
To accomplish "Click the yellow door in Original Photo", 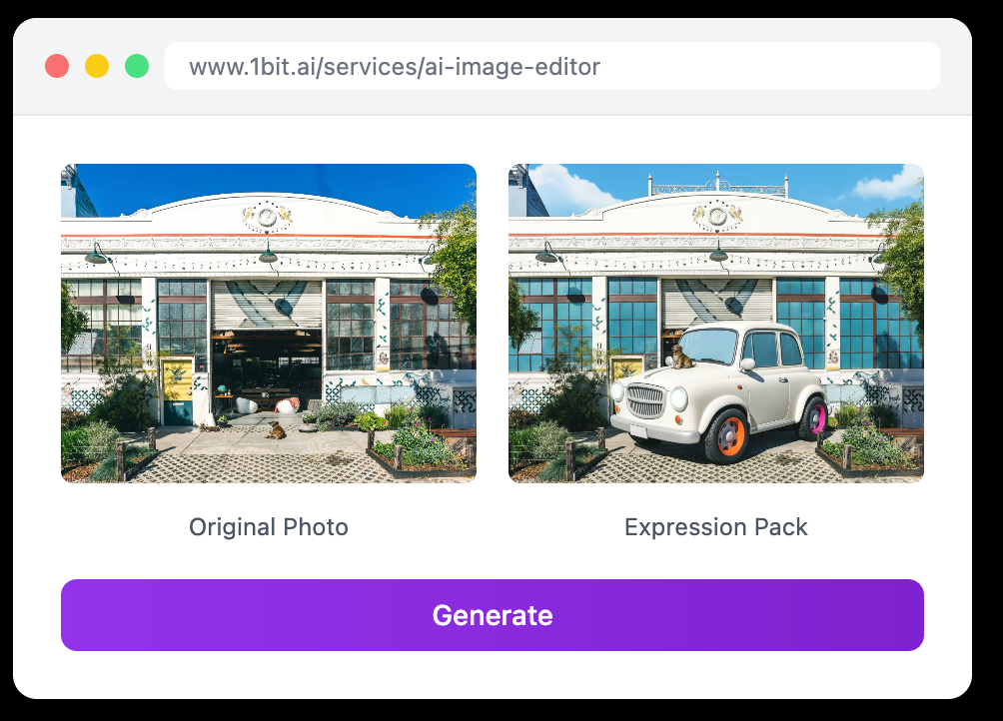I will click(x=177, y=390).
